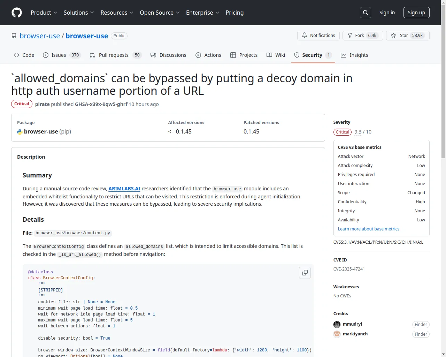446x357 pixels.
Task: Click the Public badge
Action: click(119, 36)
